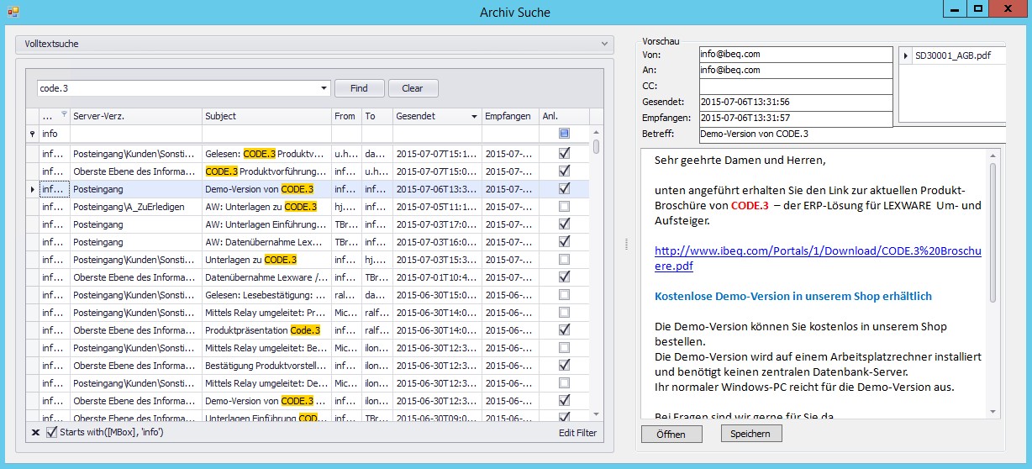
Task: Sort by the Empfangen column header
Action: pyautogui.click(x=510, y=116)
